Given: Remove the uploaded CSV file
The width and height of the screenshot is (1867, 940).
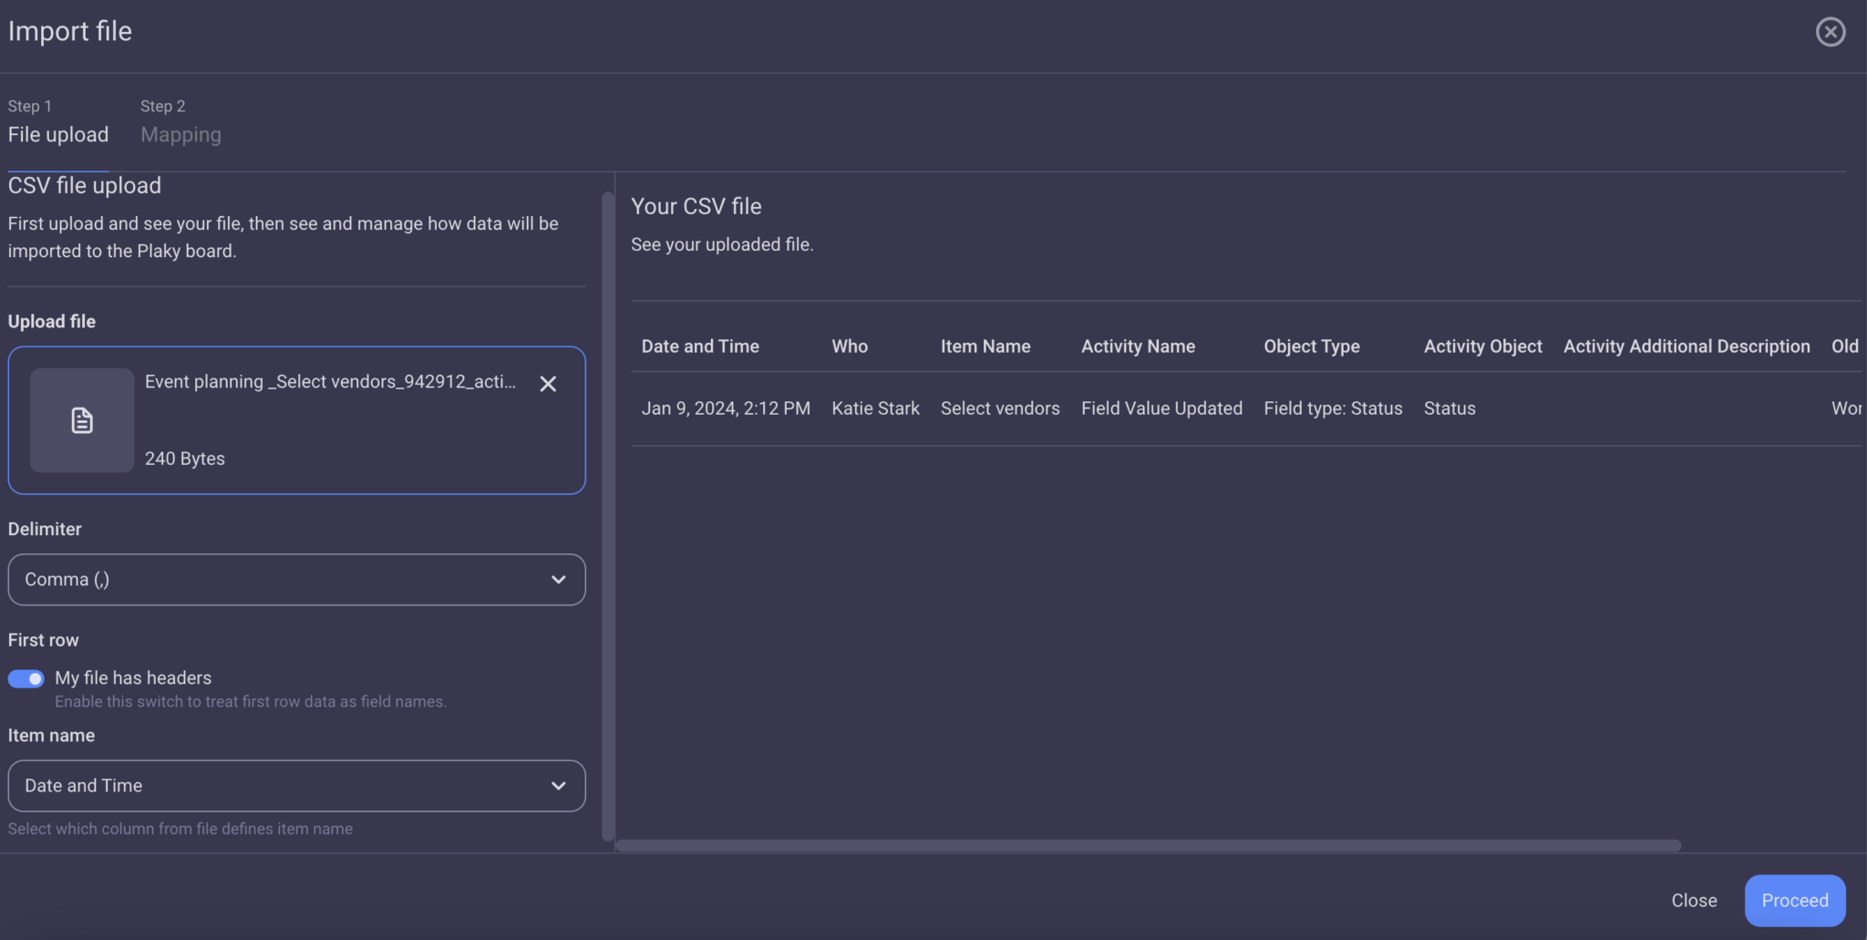Looking at the screenshot, I should click(x=547, y=384).
